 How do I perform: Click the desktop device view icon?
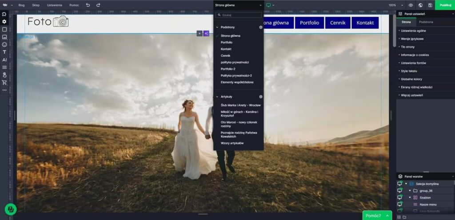click(269, 5)
